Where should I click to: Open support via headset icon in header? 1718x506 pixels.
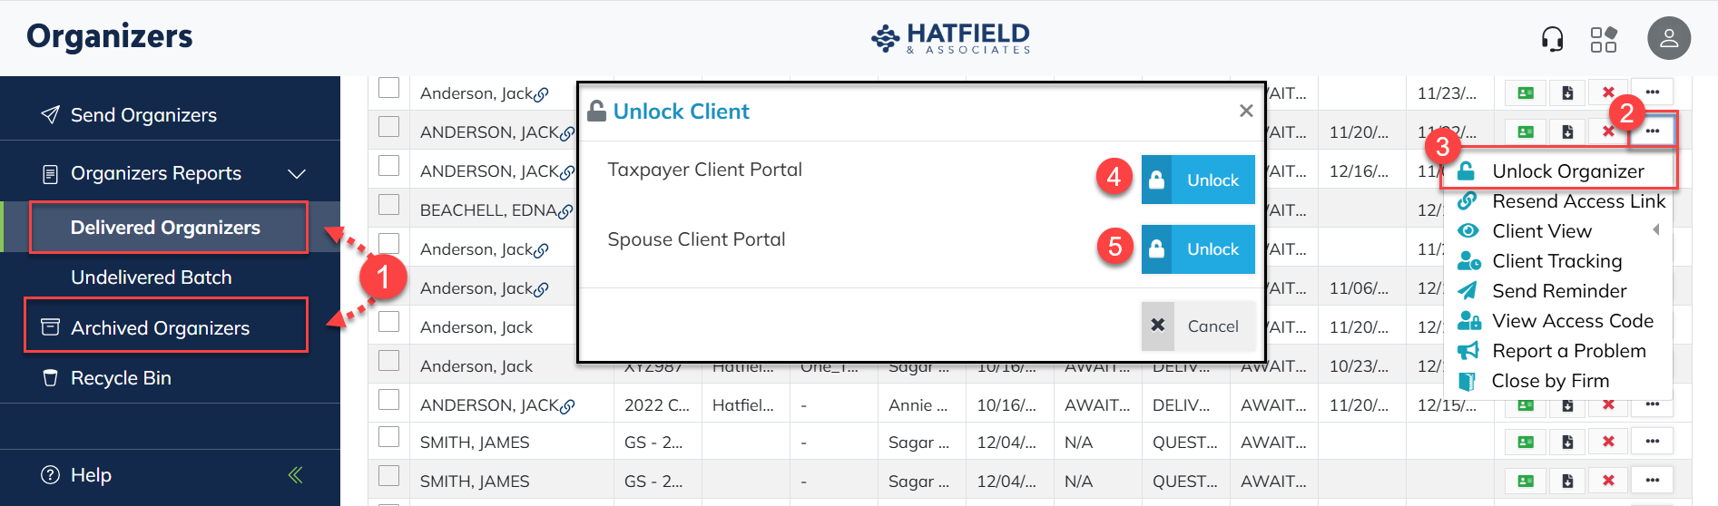[1552, 39]
